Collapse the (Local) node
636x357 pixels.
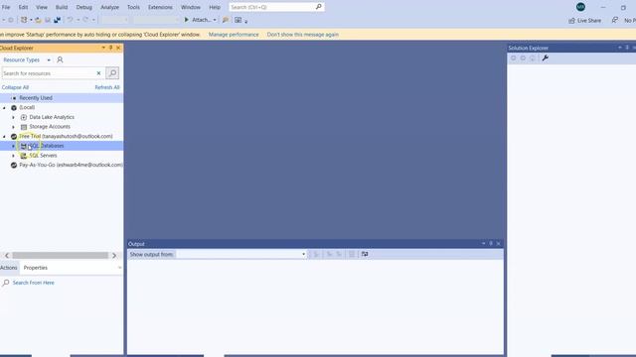pyautogui.click(x=4, y=108)
